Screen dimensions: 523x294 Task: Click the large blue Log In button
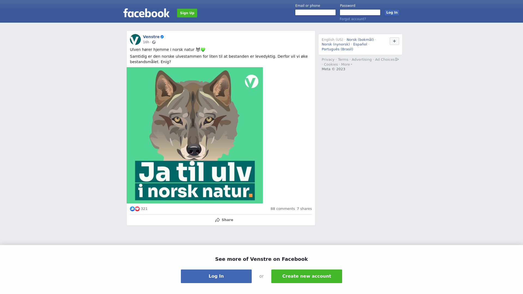(216, 276)
